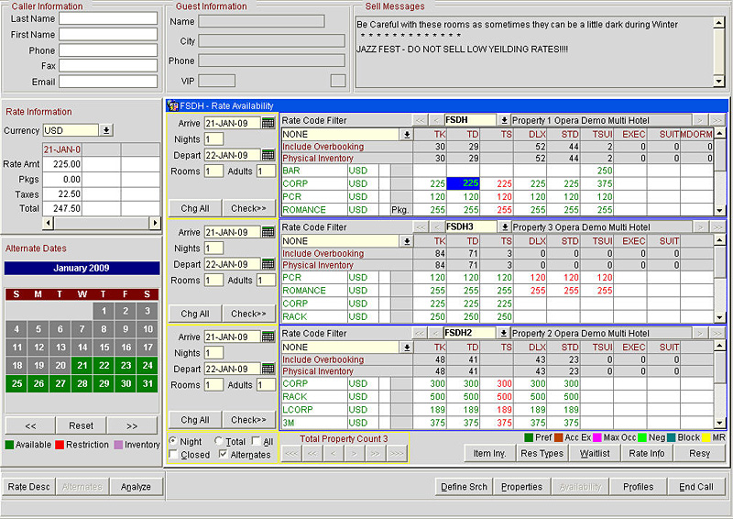Open the FSDH2 property code dropdown
Image resolution: width=733 pixels, height=519 pixels.
tap(503, 333)
